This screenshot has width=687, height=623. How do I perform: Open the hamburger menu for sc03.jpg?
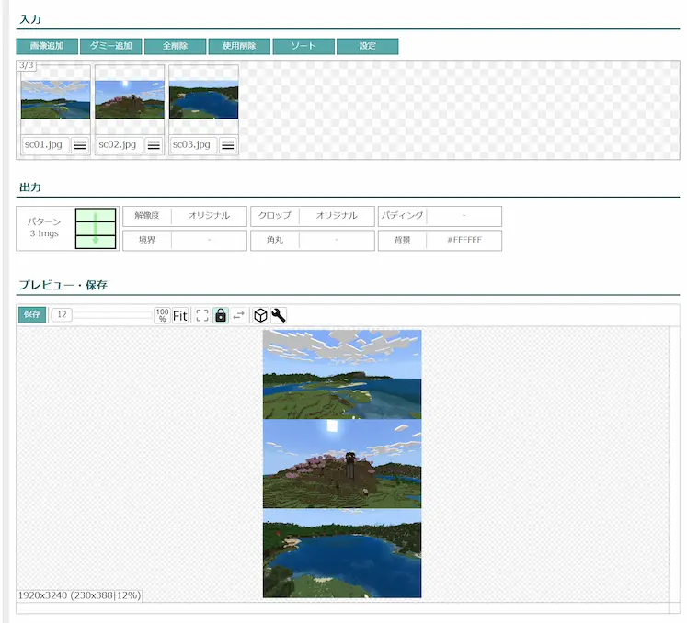point(228,145)
